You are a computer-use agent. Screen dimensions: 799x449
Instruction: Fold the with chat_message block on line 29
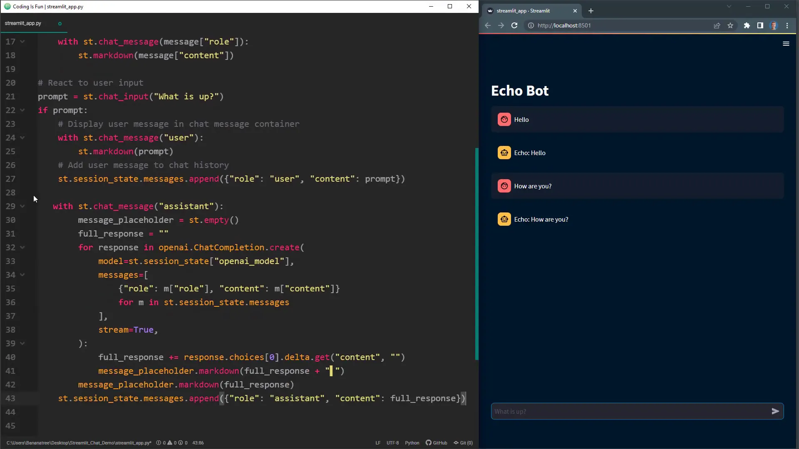coord(22,206)
